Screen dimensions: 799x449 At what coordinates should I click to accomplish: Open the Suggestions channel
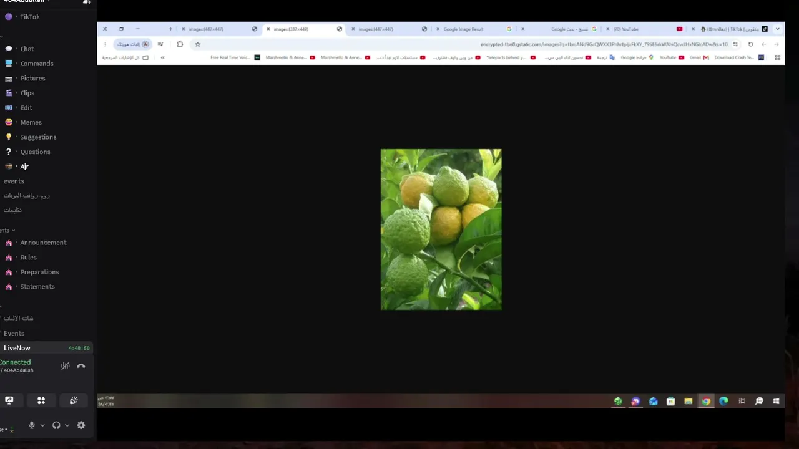click(38, 137)
